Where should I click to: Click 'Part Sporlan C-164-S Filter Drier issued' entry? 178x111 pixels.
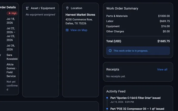(135, 98)
